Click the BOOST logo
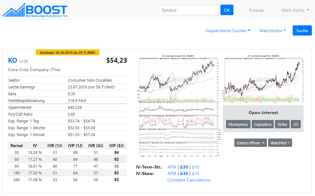The image size is (315, 196). click(35, 10)
